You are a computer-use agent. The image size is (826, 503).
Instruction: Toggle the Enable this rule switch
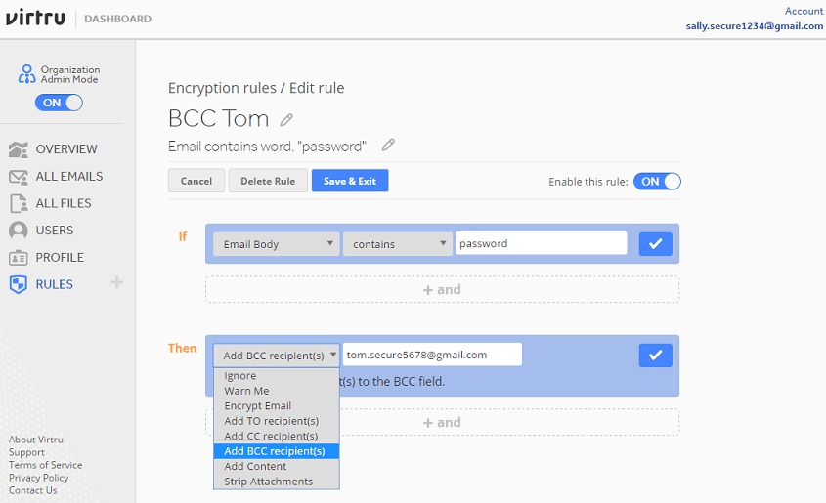point(657,182)
